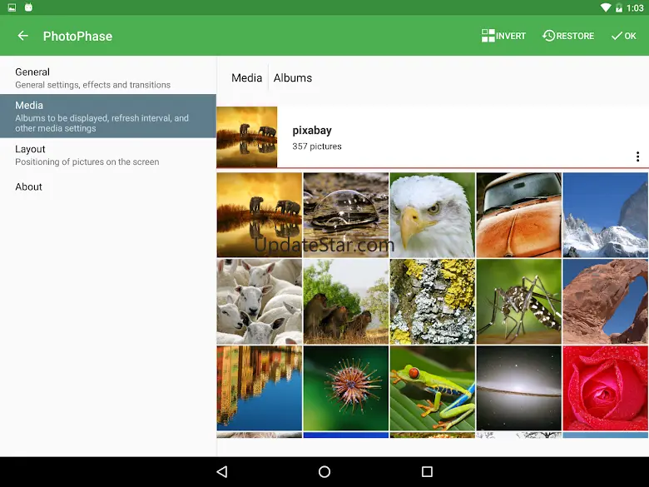Select the monkeys under trees photo
The image size is (649, 487).
345,301
